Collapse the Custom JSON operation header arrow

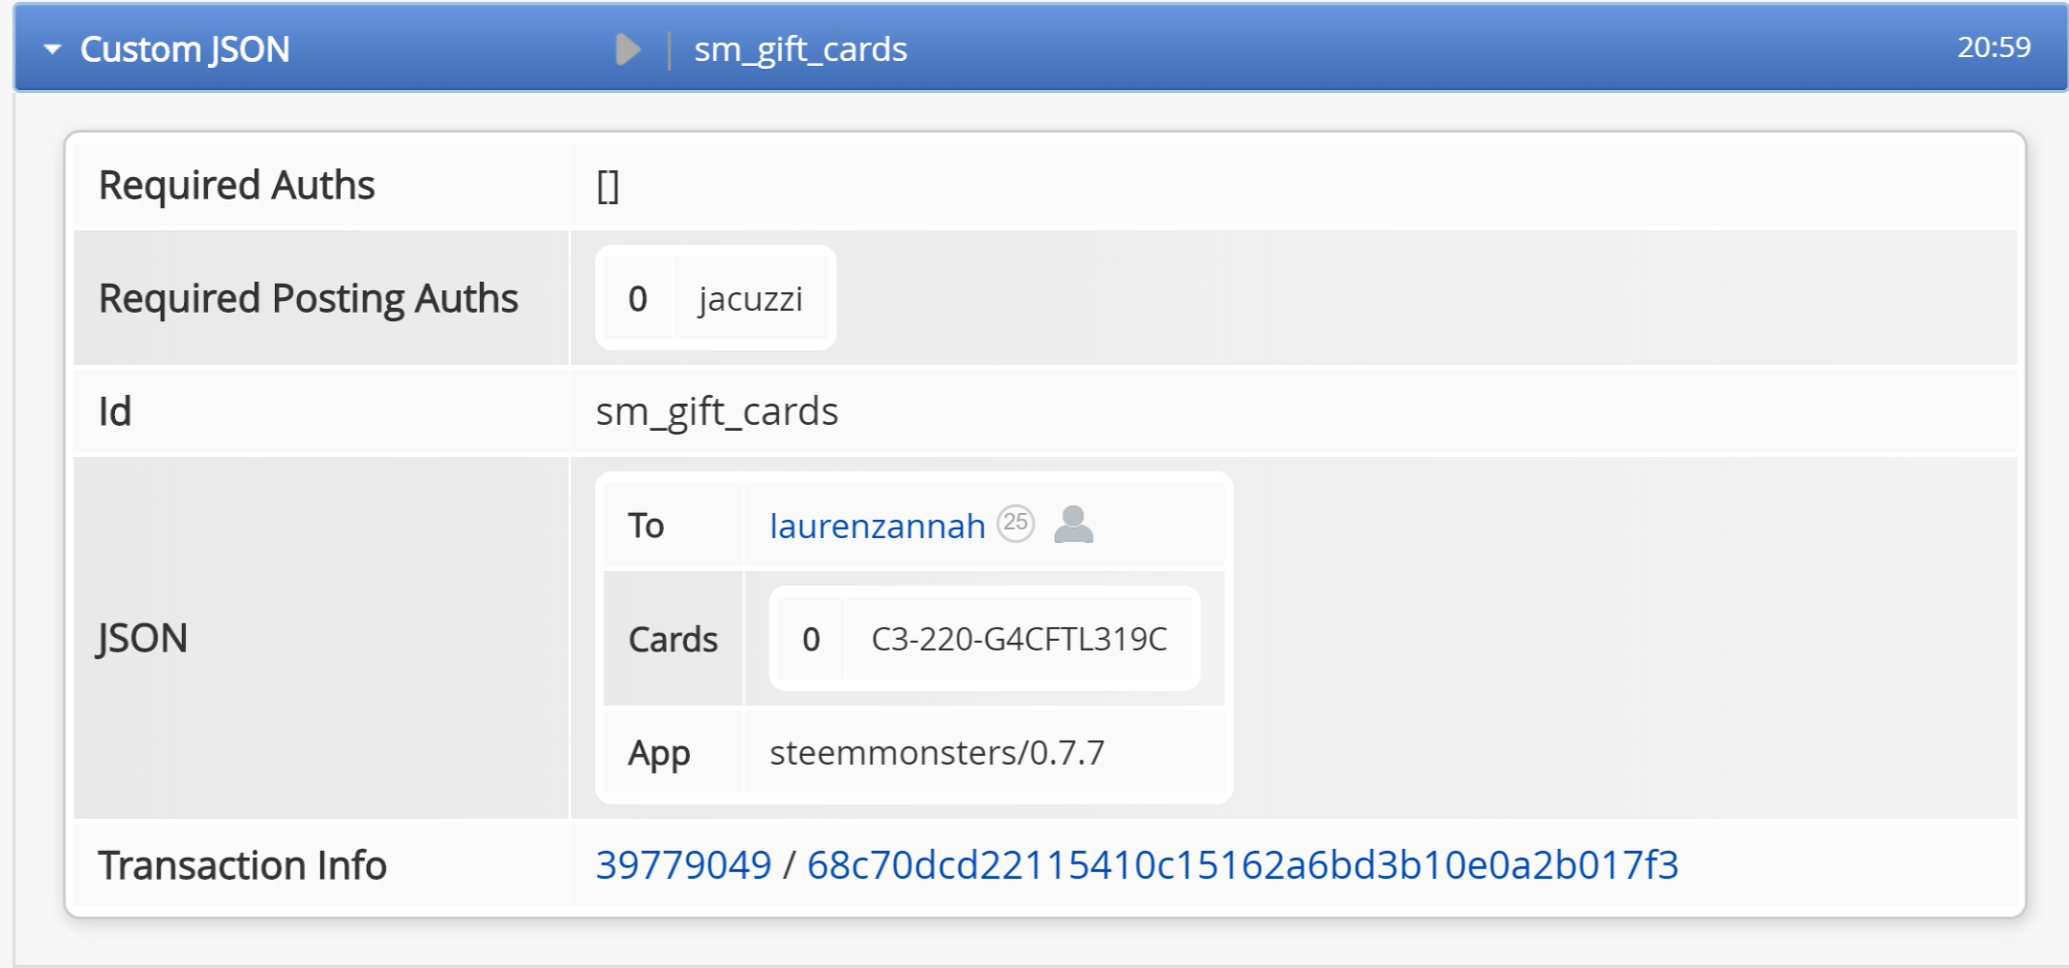point(52,48)
